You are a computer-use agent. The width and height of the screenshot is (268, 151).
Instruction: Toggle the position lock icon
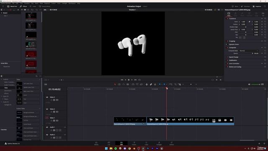tap(155, 84)
